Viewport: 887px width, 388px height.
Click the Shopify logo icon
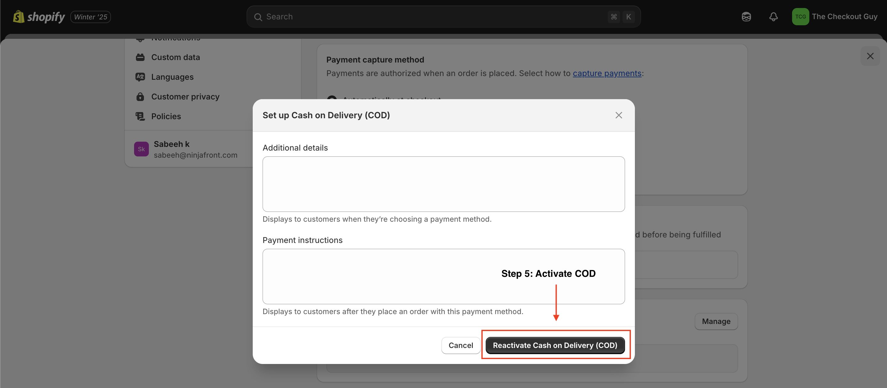pyautogui.click(x=18, y=17)
